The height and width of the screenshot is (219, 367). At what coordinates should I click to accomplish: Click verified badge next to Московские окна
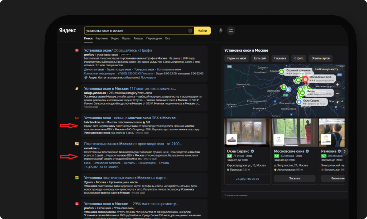pos(307,151)
